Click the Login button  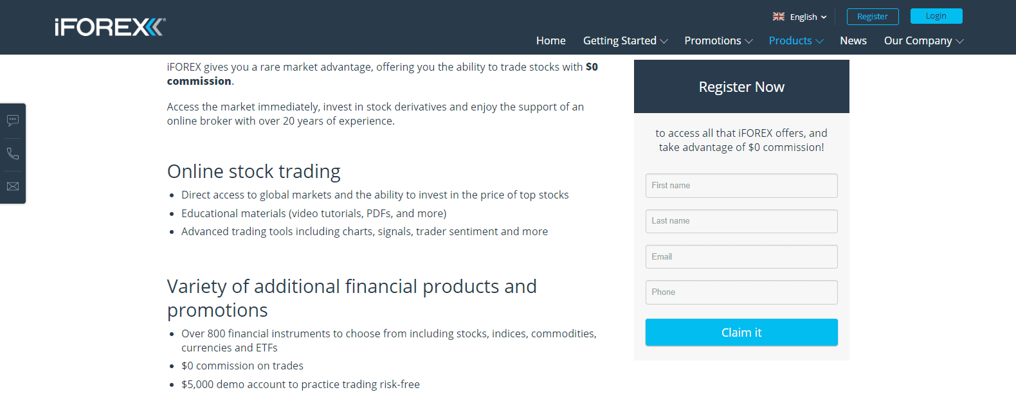coord(936,16)
